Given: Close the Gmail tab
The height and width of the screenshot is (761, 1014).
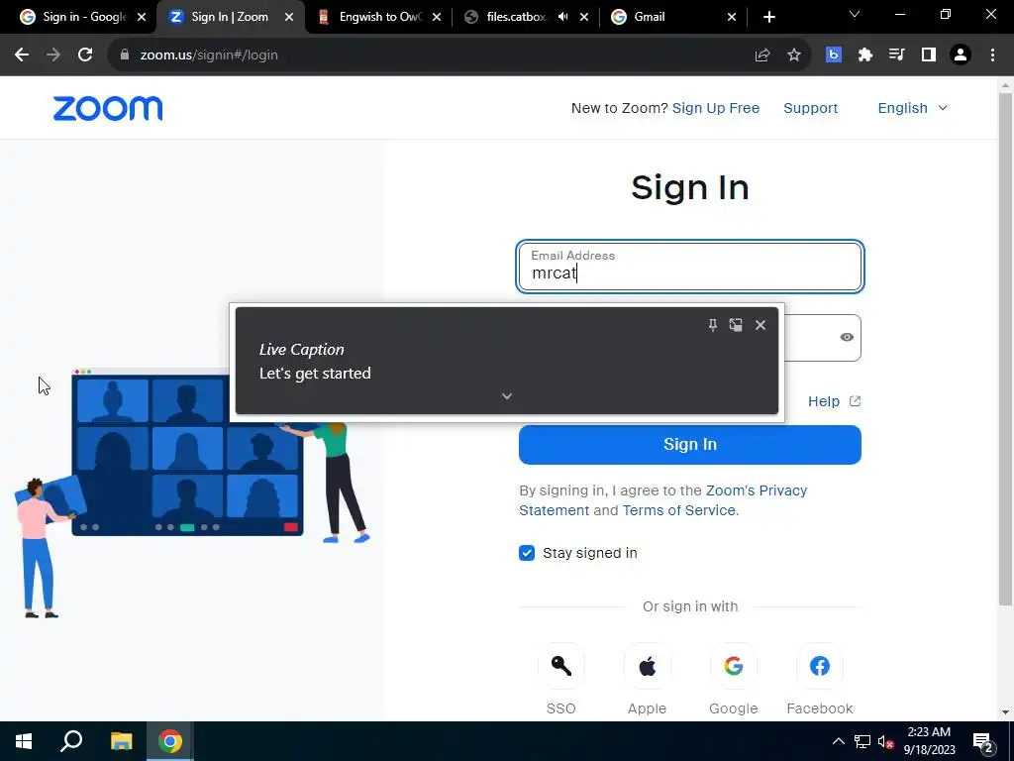Looking at the screenshot, I should [x=732, y=17].
